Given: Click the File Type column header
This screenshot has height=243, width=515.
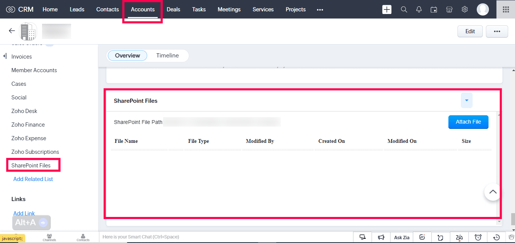Looking at the screenshot, I should [x=199, y=141].
